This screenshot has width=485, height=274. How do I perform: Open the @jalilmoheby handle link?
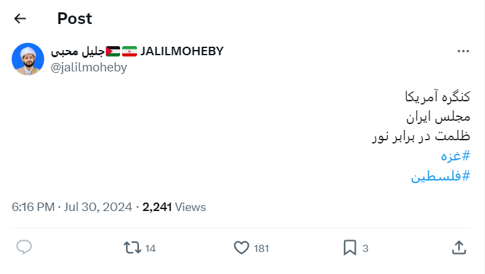pyautogui.click(x=89, y=67)
